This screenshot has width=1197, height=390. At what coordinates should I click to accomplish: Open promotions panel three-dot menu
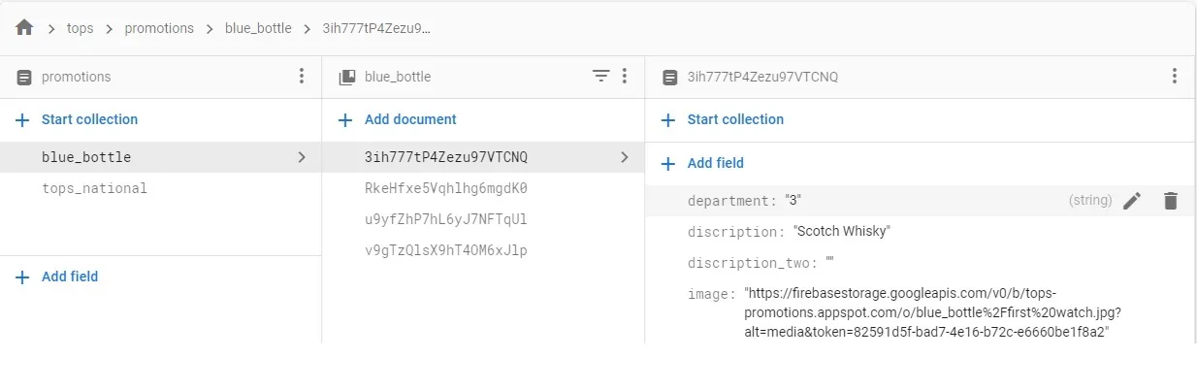[302, 76]
